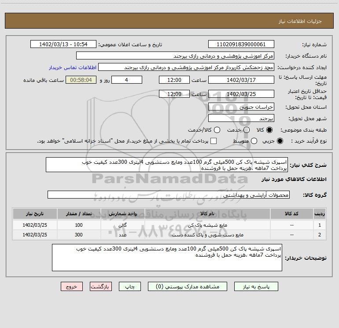The width and height of the screenshot is (339, 328).
Task: Click the شماره نیاز field 1102091839000061
Action: point(241,44)
